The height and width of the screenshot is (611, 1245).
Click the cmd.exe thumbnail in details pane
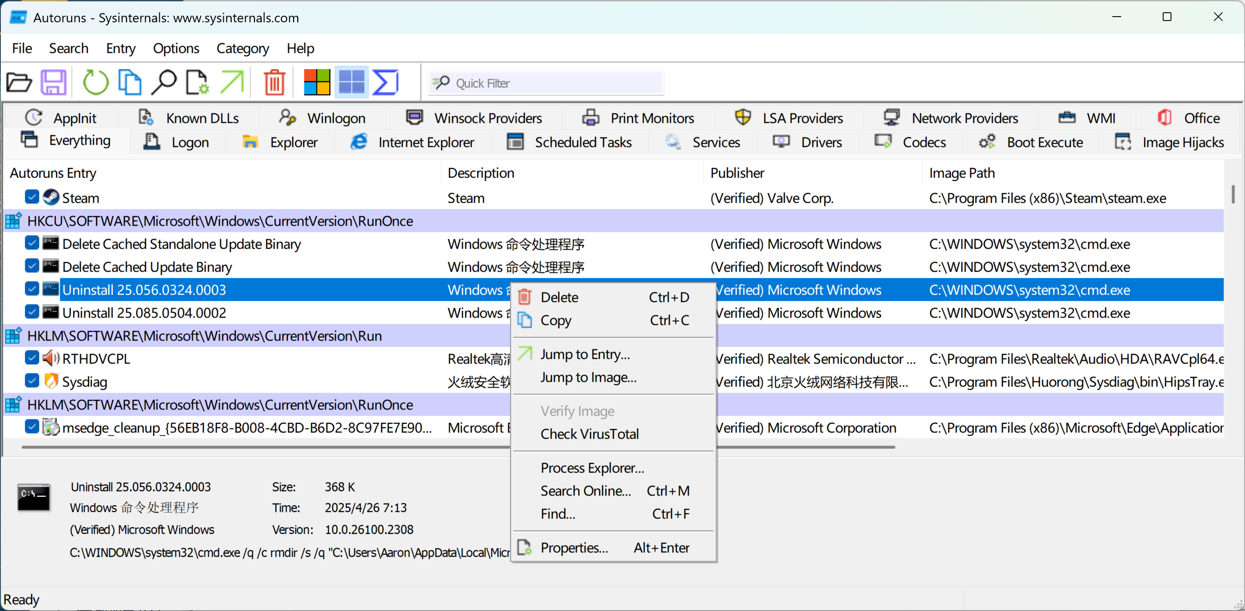(x=33, y=497)
